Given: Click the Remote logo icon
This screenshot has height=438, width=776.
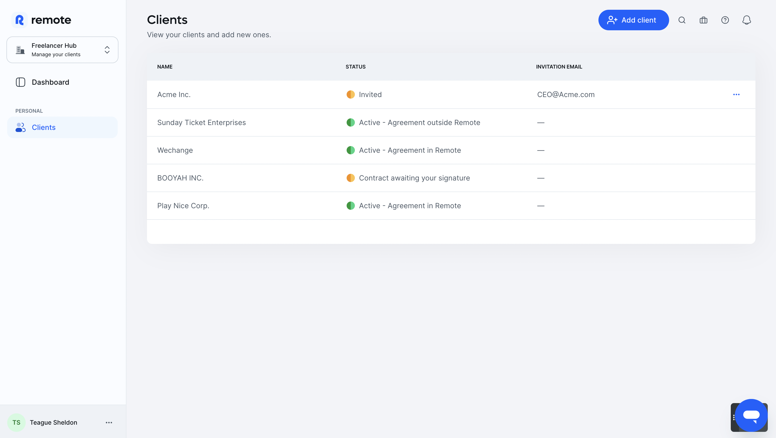Looking at the screenshot, I should click(20, 20).
